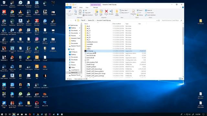Image resolution: width=207 pixels, height=116 pixels.
Task: Switch to the large icons view button
Action: point(182,79)
